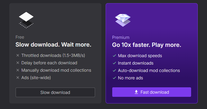207x109 pixels.
Task: Click the X icon beside Manually download mod collections
Action: click(x=18, y=70)
